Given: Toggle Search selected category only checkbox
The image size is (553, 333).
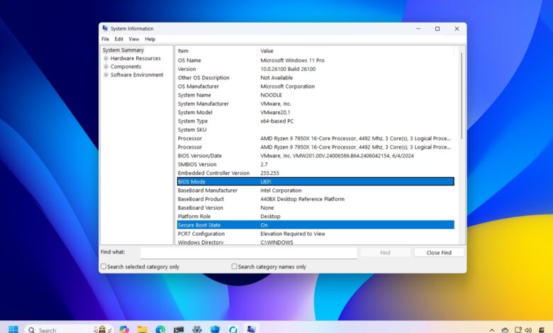Looking at the screenshot, I should tap(104, 266).
